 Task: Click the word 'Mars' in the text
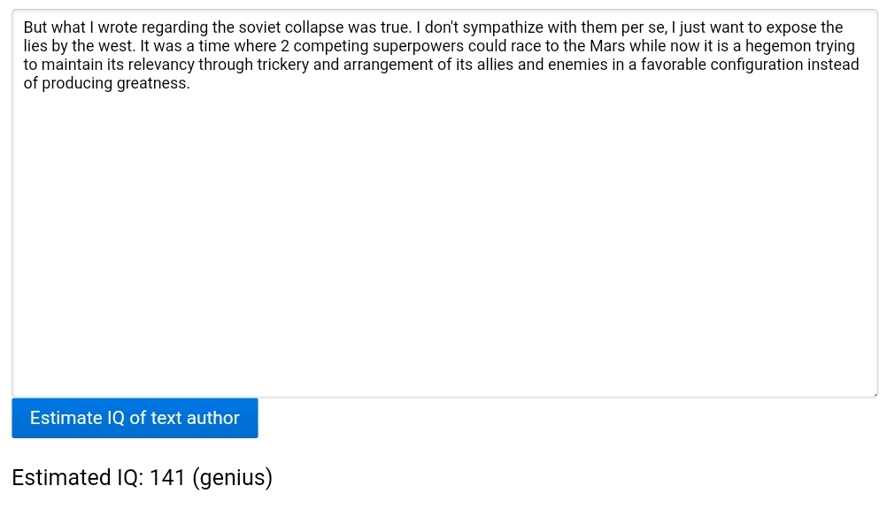(x=607, y=46)
